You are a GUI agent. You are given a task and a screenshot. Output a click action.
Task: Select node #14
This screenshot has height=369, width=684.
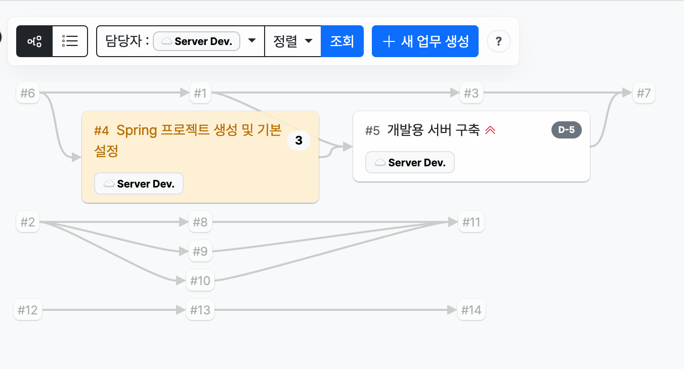pyautogui.click(x=472, y=310)
